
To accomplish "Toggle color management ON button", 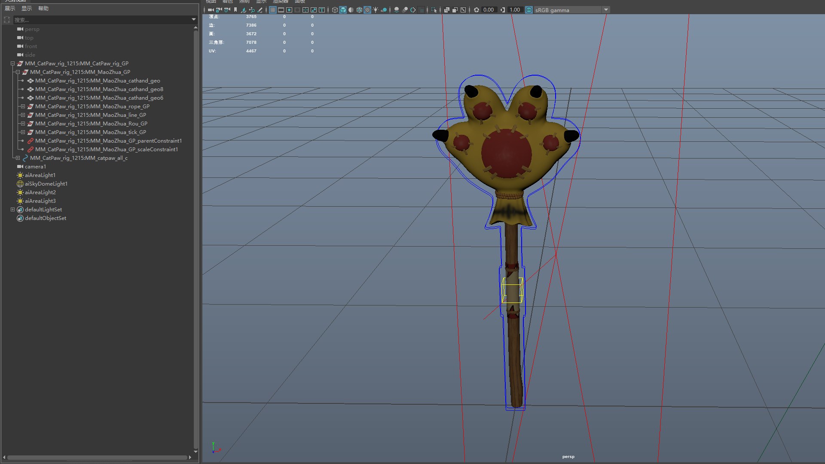I will click(529, 10).
